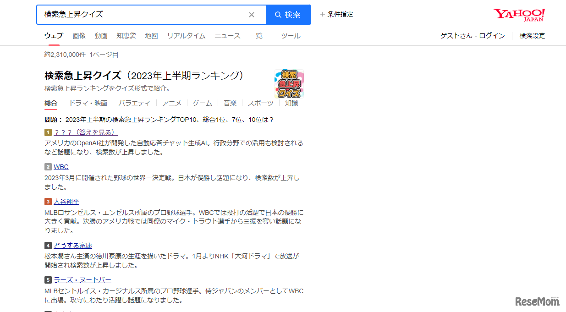
Task: Open the 大谷翔平 link
Action: point(66,201)
